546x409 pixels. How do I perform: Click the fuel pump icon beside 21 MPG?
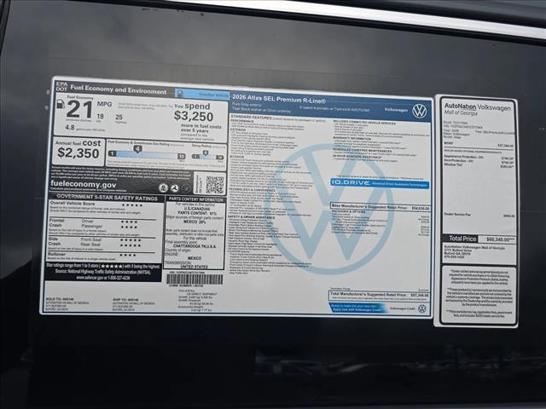click(61, 104)
